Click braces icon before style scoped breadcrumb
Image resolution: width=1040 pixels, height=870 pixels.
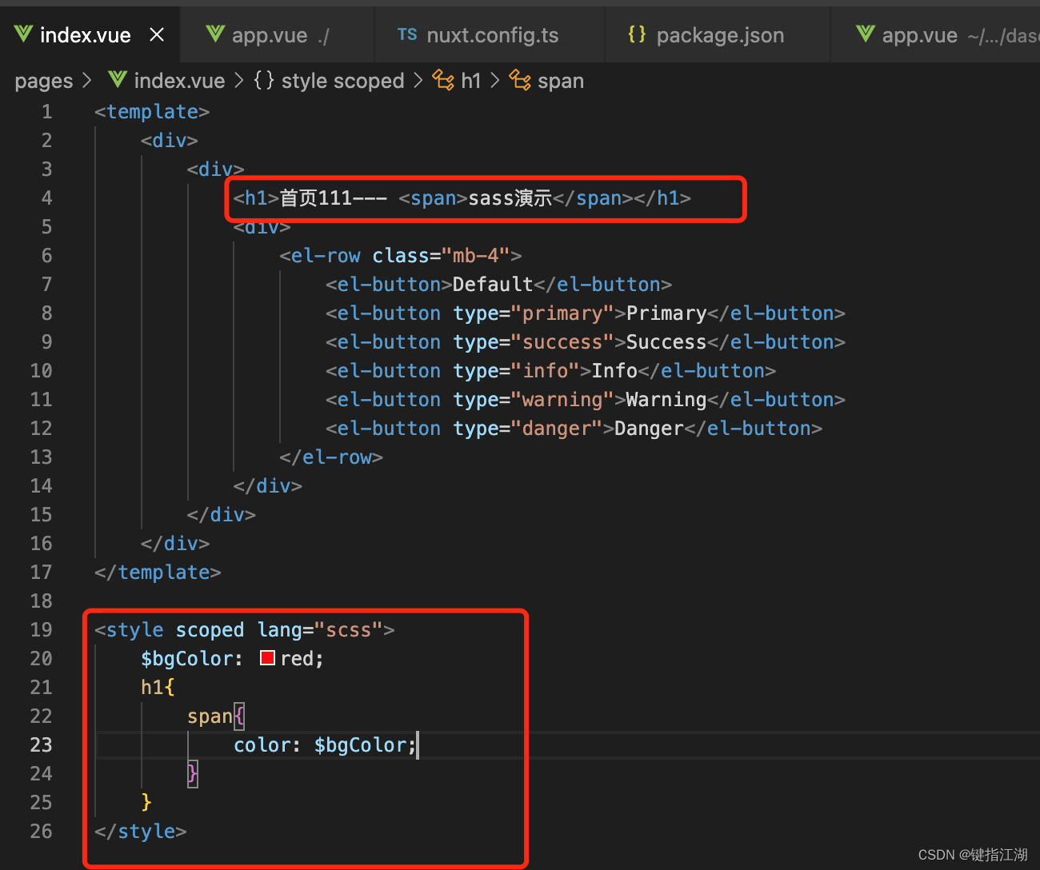tap(264, 79)
